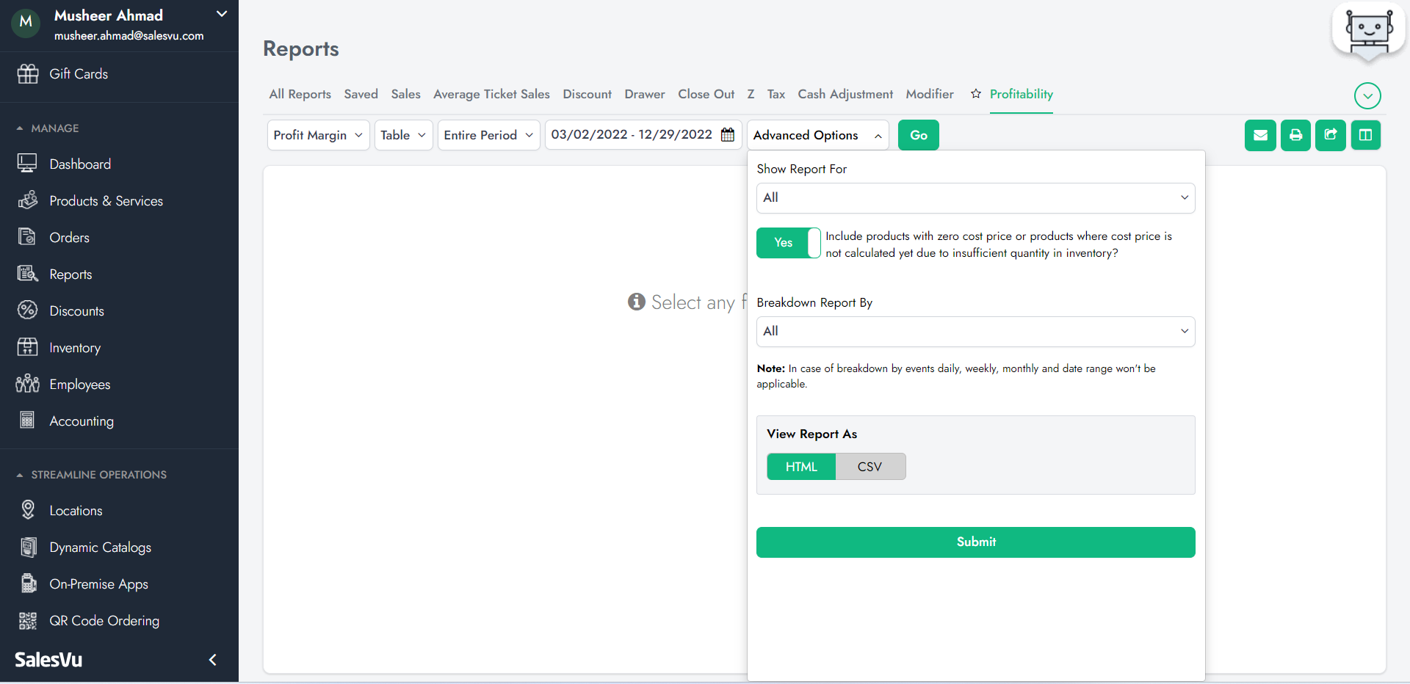Screen dimensions: 1410x684
Task: Collapse the sidebar using the arrow
Action: (213, 659)
